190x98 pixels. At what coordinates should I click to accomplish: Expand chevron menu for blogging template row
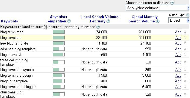click(x=185, y=81)
